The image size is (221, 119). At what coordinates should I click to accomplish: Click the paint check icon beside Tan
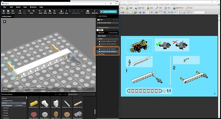[x=114, y=20]
